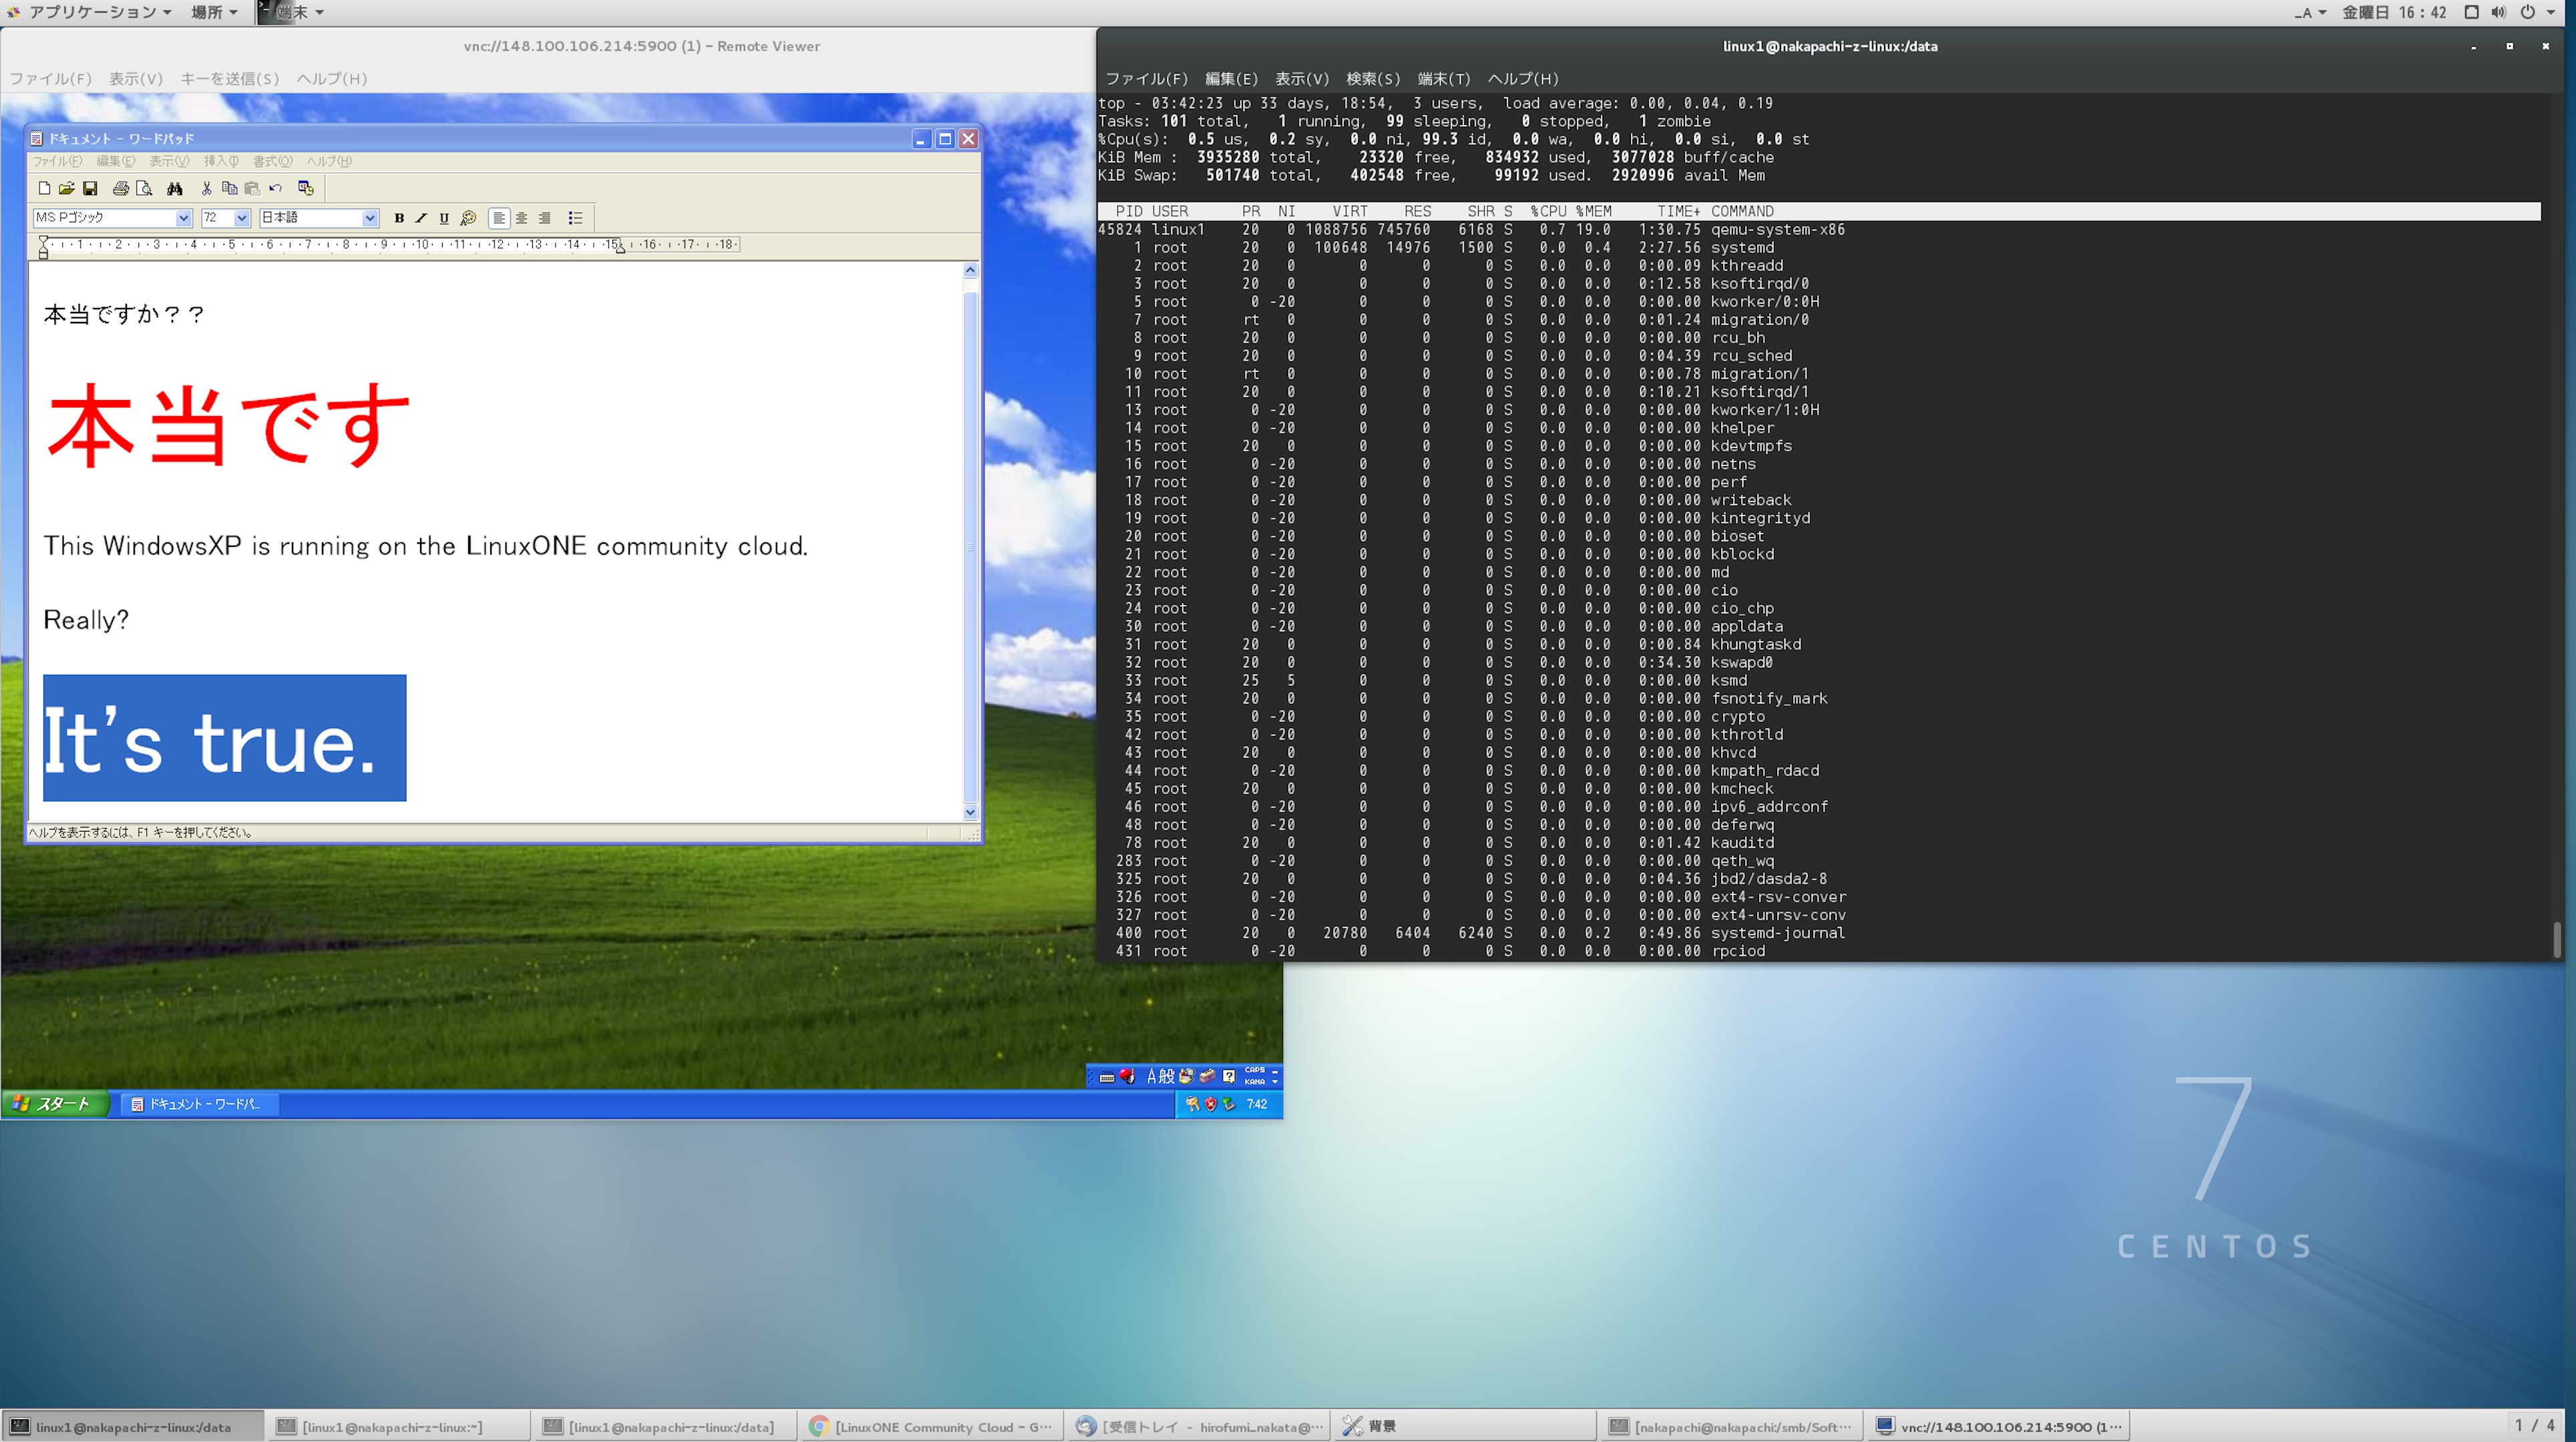
Task: Click Safely Remove Hardware tray icon
Action: tap(1229, 1104)
